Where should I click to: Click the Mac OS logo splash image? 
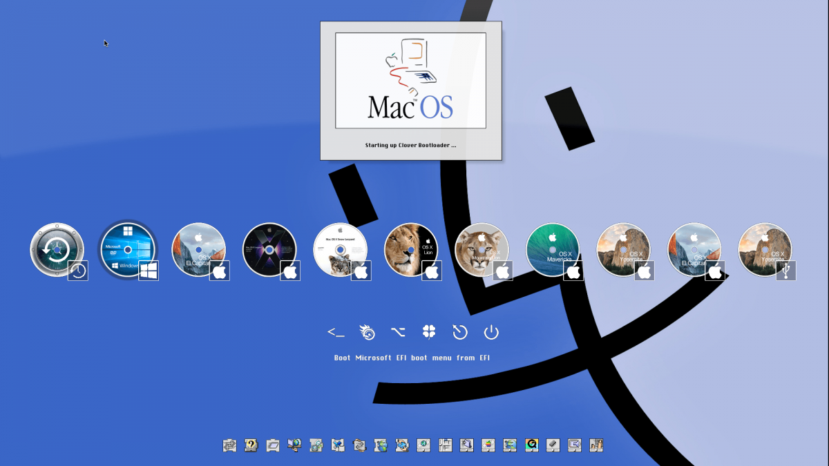410,81
